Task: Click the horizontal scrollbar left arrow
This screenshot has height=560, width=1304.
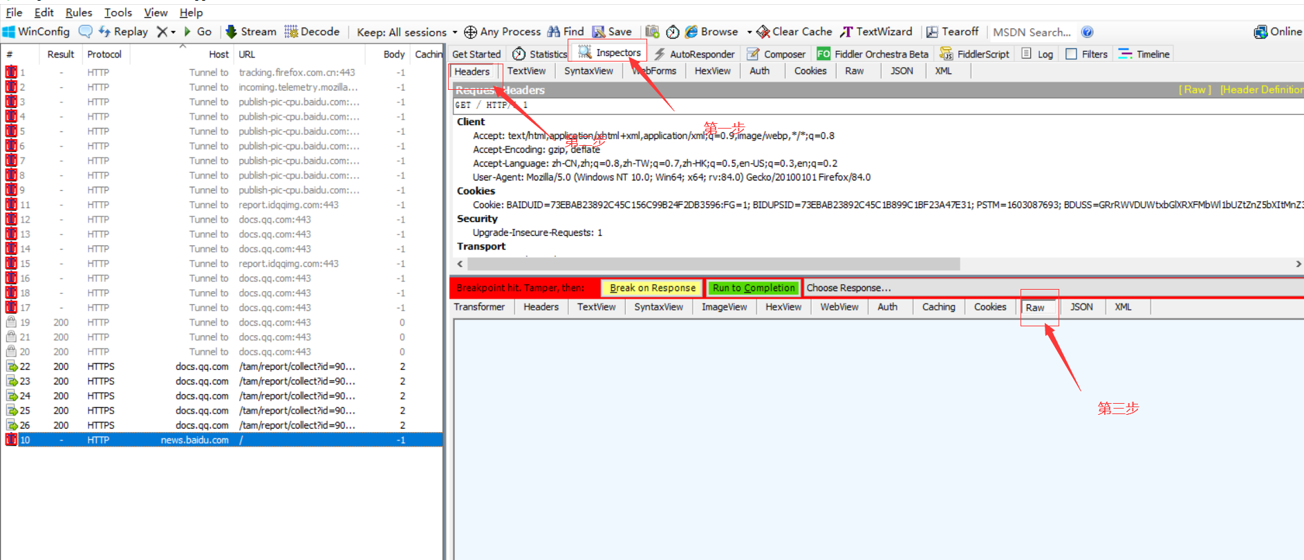Action: pyautogui.click(x=460, y=264)
